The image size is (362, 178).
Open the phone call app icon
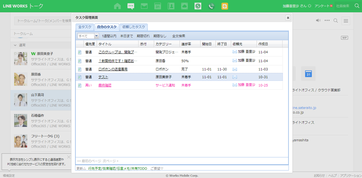[x=211, y=6]
